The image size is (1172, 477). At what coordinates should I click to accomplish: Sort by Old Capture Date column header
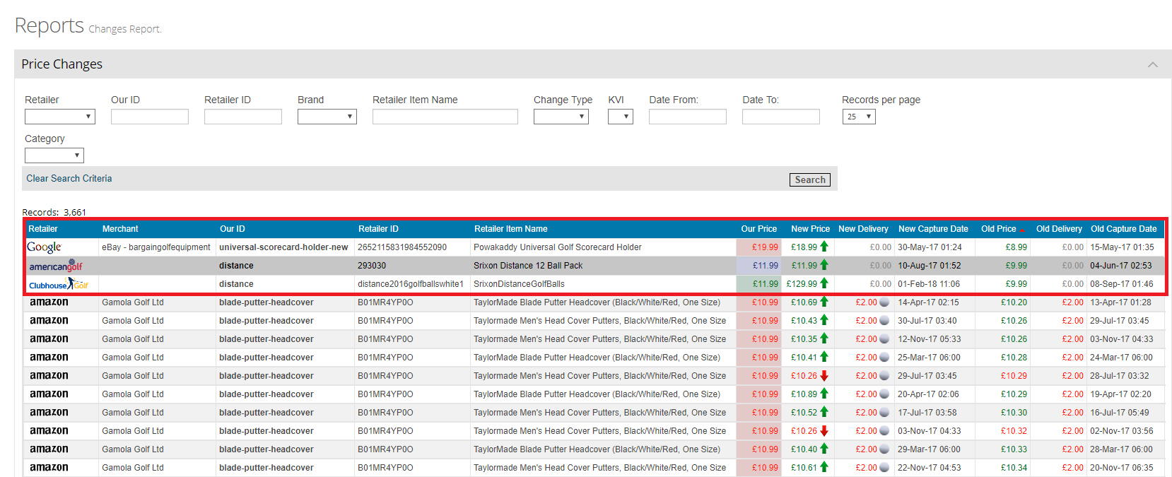(x=1123, y=229)
